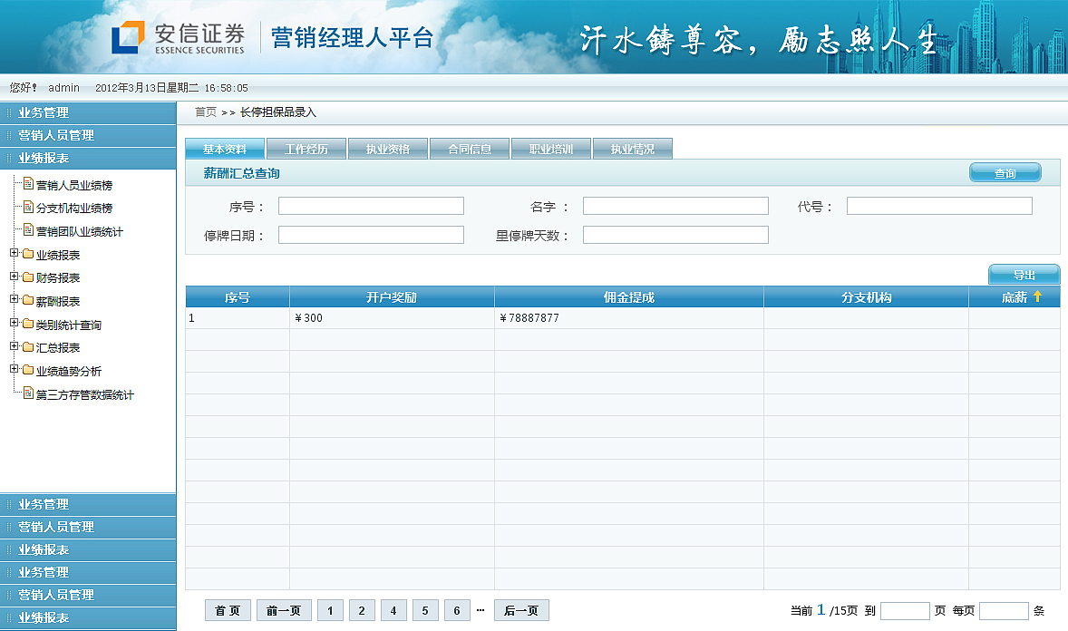Switch to the 职业培训 tab
This screenshot has height=631, width=1068.
coord(551,148)
